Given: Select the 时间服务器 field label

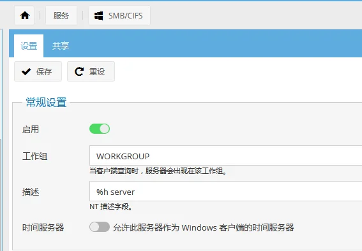Looking at the screenshot, I should 43,227.
